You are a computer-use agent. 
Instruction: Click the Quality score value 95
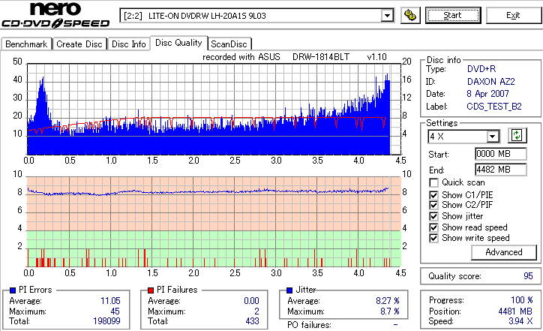(x=528, y=276)
